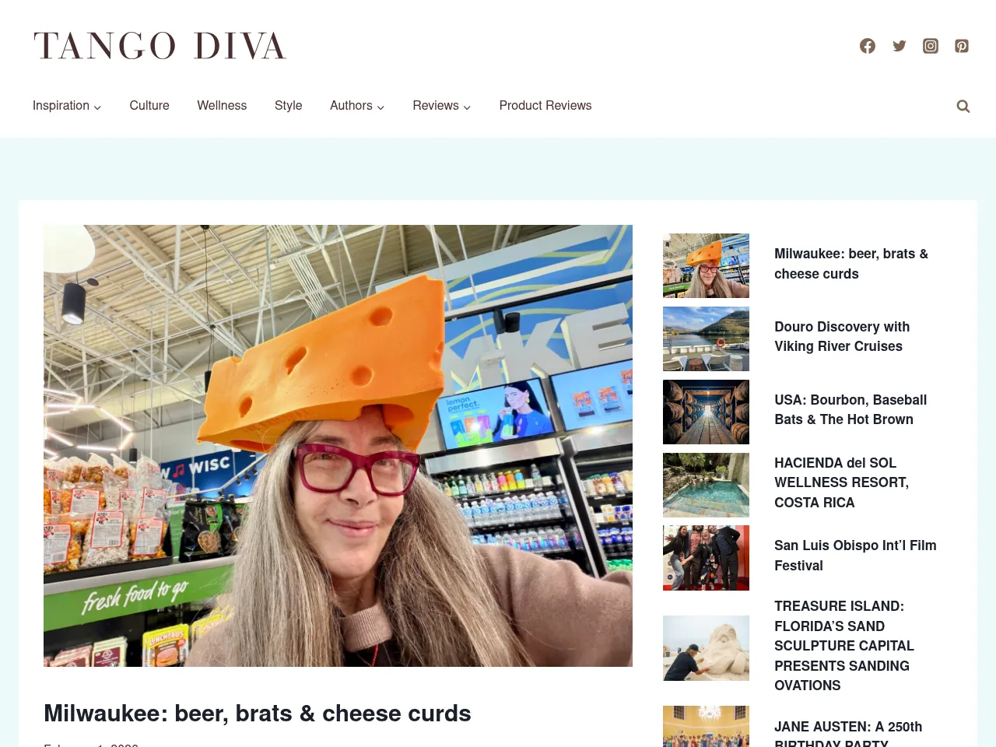Expand the Authors dropdown menu
The height and width of the screenshot is (747, 996).
(x=357, y=106)
